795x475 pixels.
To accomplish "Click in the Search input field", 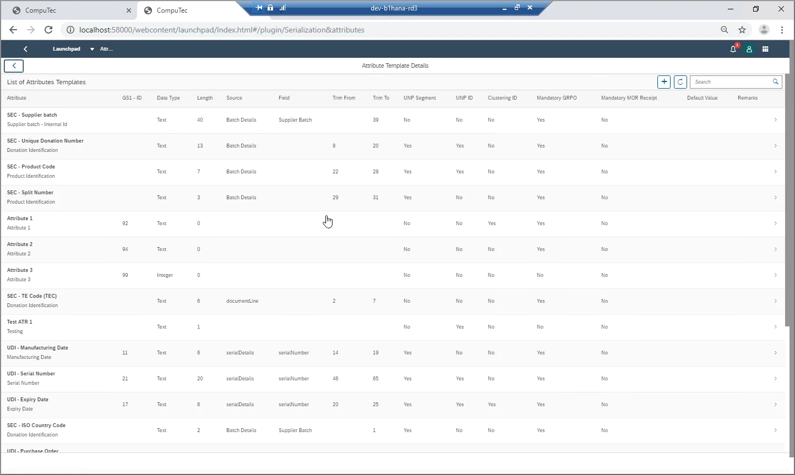I will (731, 81).
